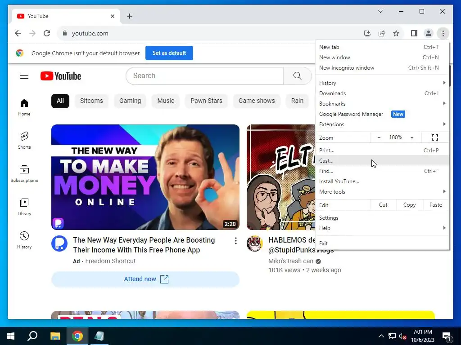Open the Chrome profile avatar icon
This screenshot has height=345, width=461.
pos(429,33)
